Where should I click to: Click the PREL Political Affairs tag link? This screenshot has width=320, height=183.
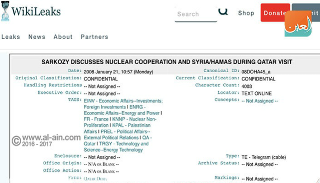point(125,131)
